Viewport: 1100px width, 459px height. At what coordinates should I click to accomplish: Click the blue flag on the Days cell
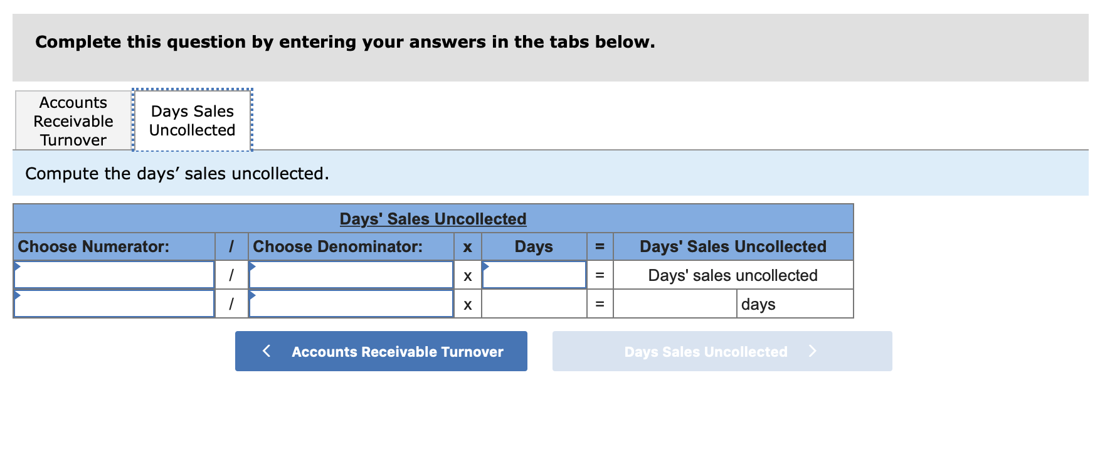click(485, 266)
